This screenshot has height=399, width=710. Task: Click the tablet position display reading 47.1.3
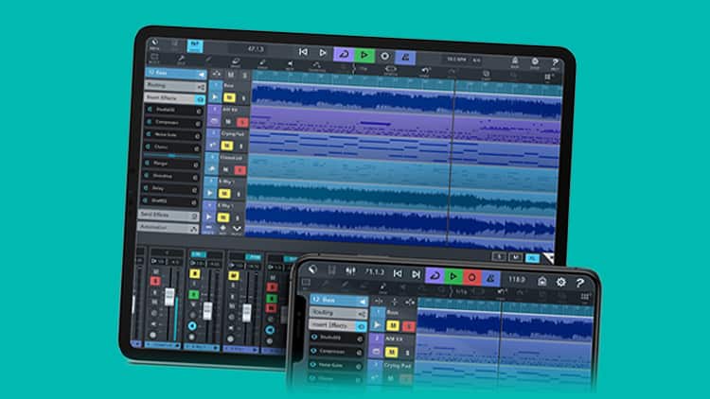(256, 49)
